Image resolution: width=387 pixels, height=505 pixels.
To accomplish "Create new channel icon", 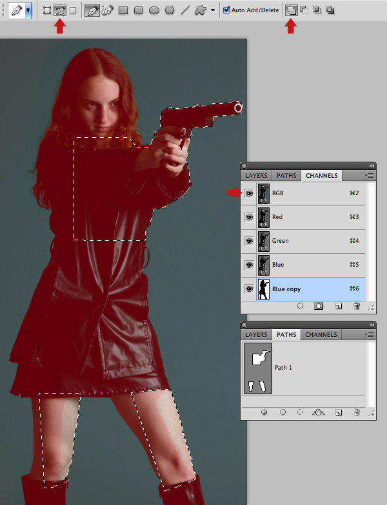I will tap(338, 306).
